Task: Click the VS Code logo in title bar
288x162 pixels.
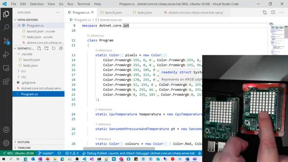Action: point(4,4)
